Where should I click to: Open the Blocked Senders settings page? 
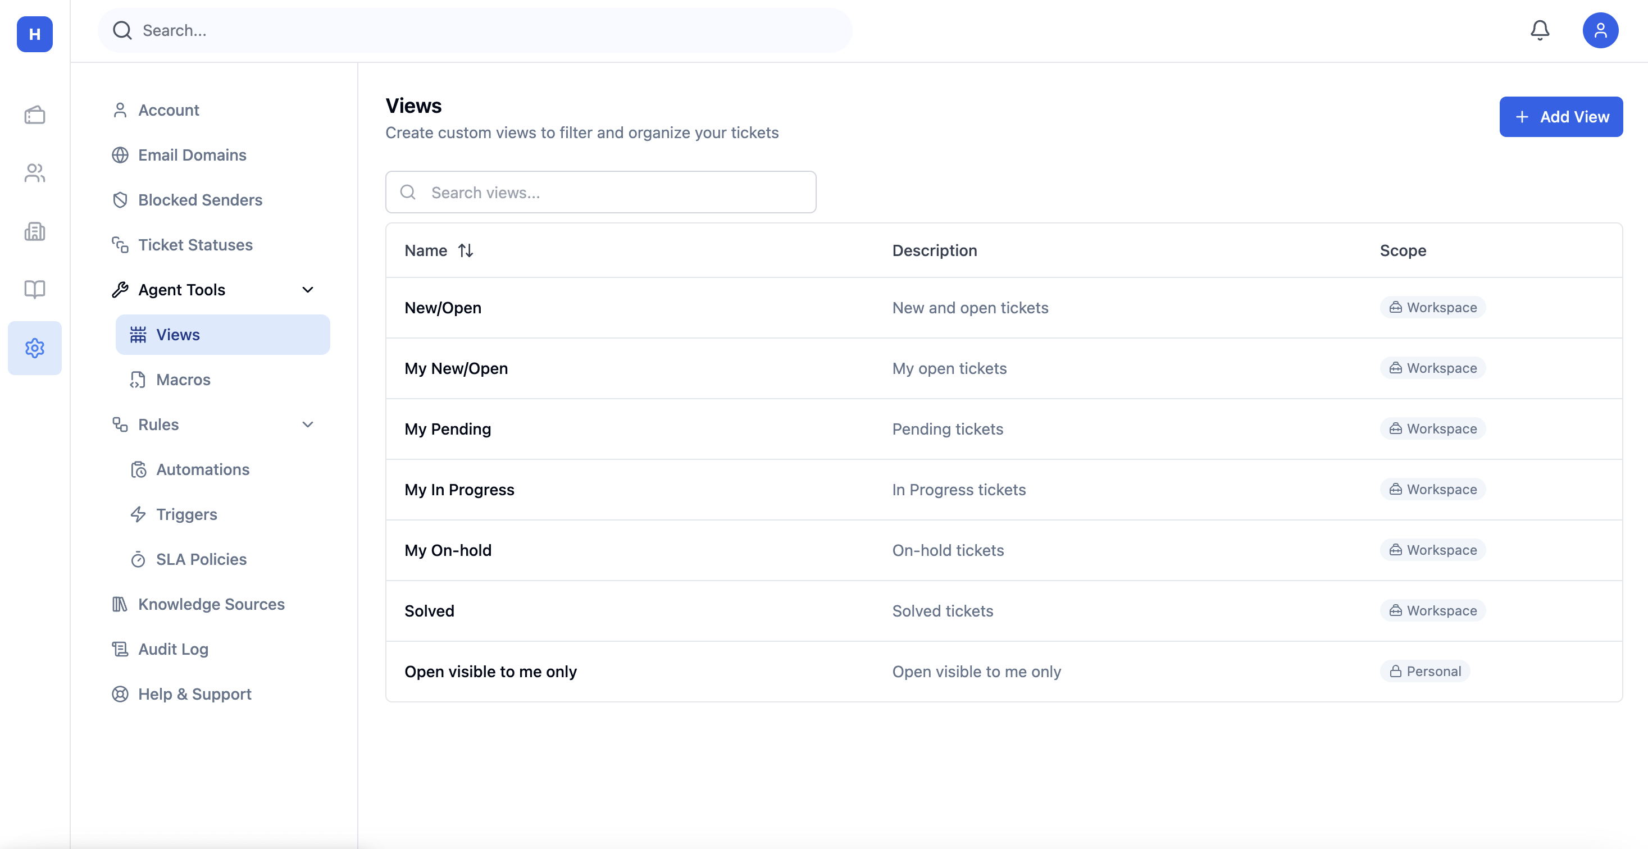199,199
